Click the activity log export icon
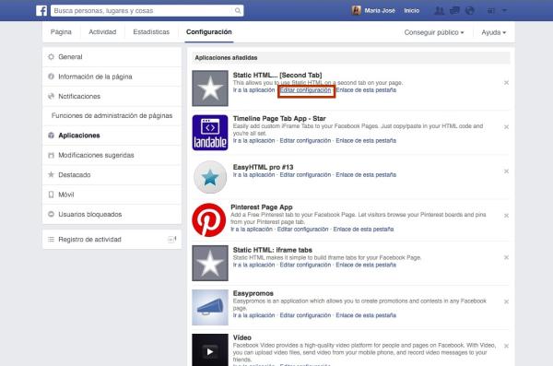Viewport: 553px width, 366px height. [x=171, y=240]
